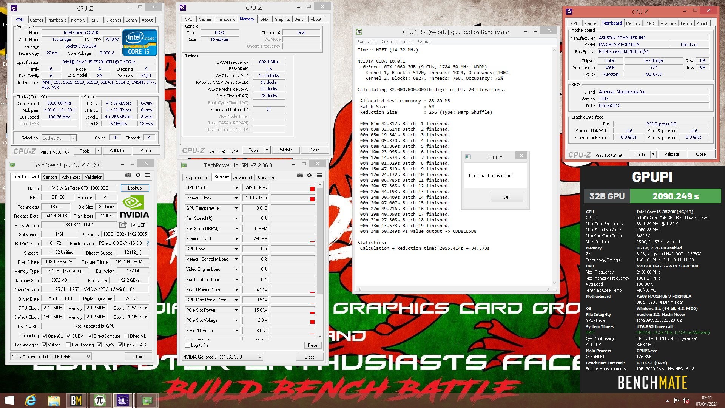The image size is (725, 408).
Task: Click the network tray icon
Action: tap(686, 401)
